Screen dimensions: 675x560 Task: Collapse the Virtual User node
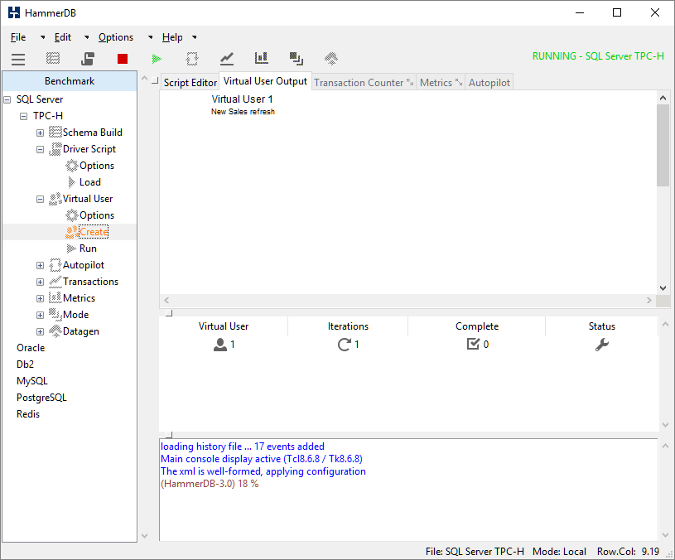coord(40,200)
